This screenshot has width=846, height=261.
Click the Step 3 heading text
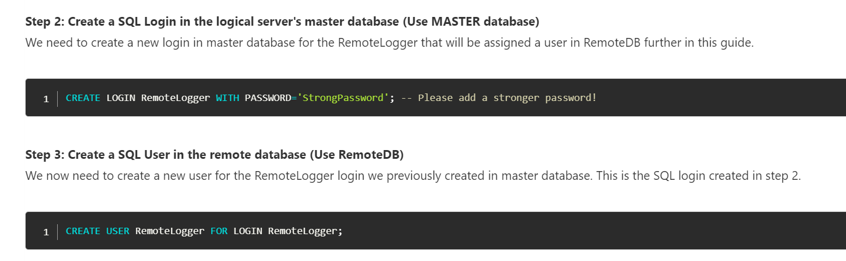pyautogui.click(x=215, y=155)
